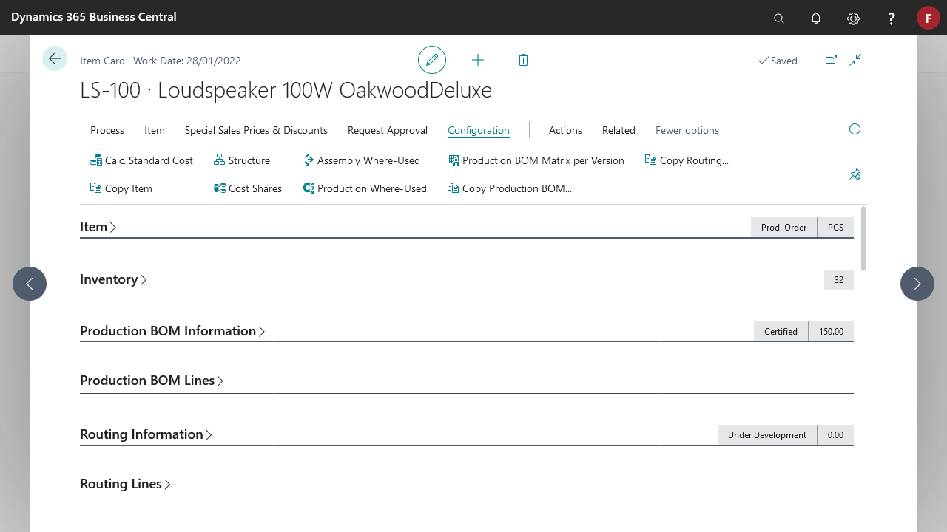Click the collapse page arrows icon
This screenshot has width=947, height=532.
(855, 60)
